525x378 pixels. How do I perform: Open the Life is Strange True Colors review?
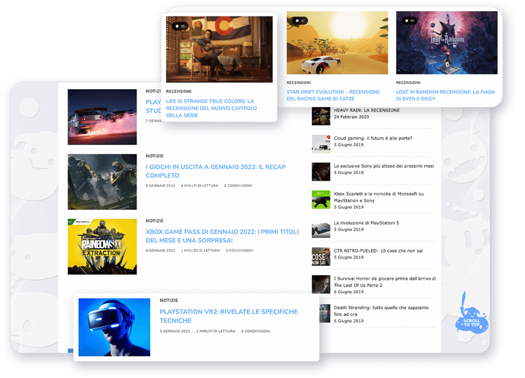click(211, 108)
